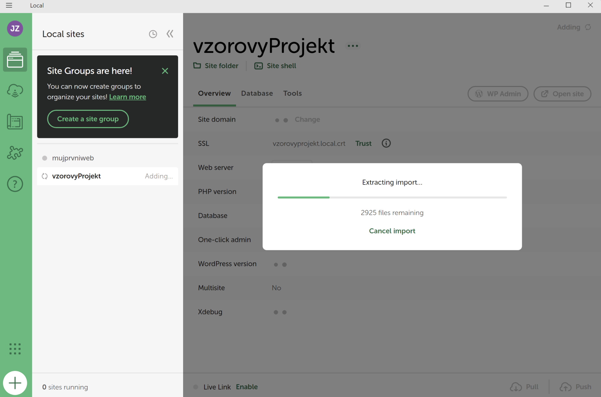Click the JZ account avatar

point(15,28)
